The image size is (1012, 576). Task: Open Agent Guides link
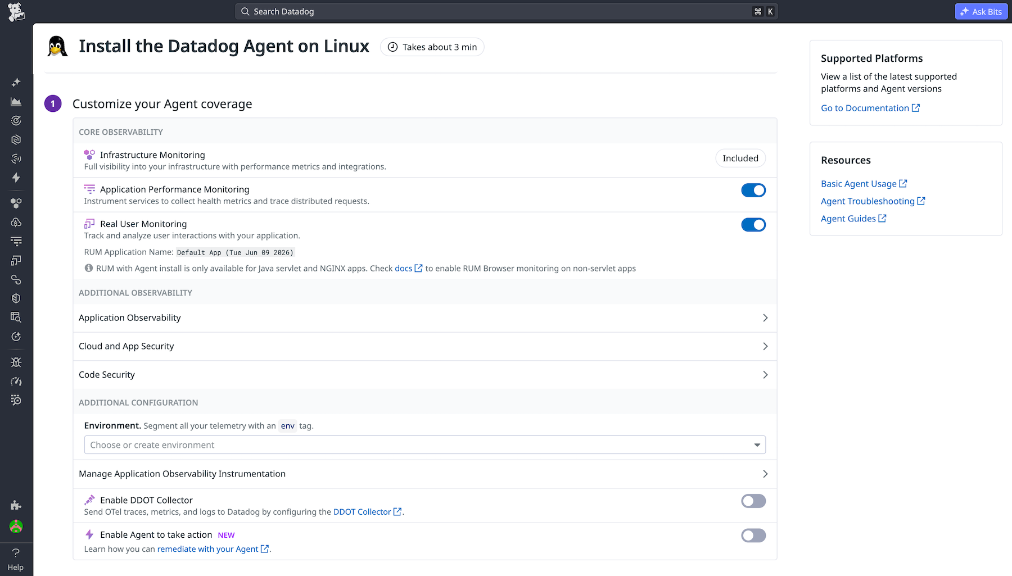853,219
